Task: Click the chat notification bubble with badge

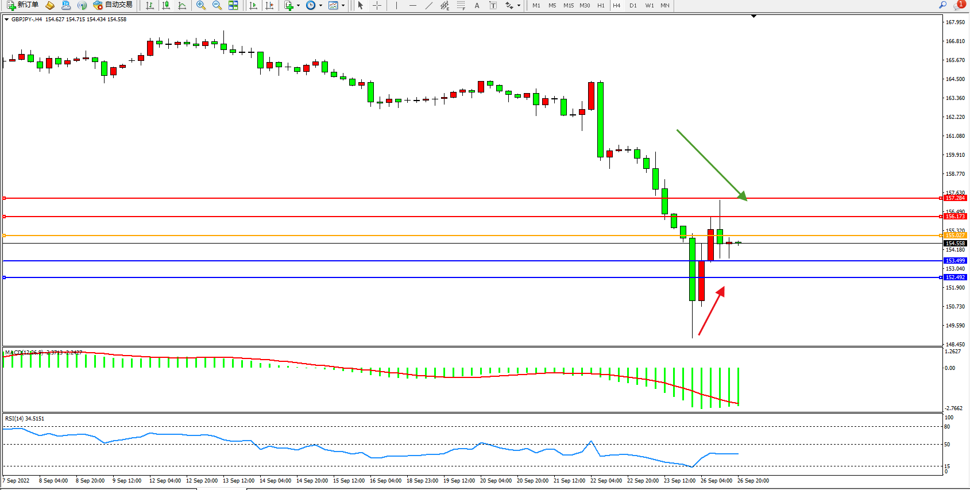Action: coord(959,5)
